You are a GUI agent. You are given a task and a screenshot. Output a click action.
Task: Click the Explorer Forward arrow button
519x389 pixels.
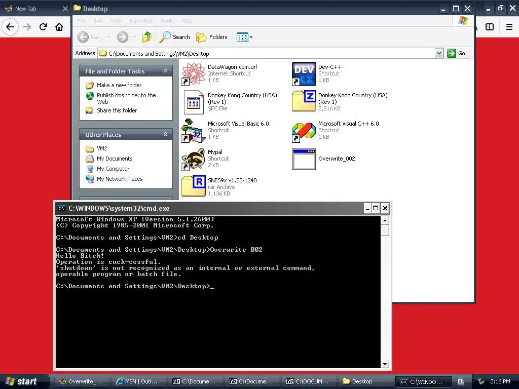123,37
